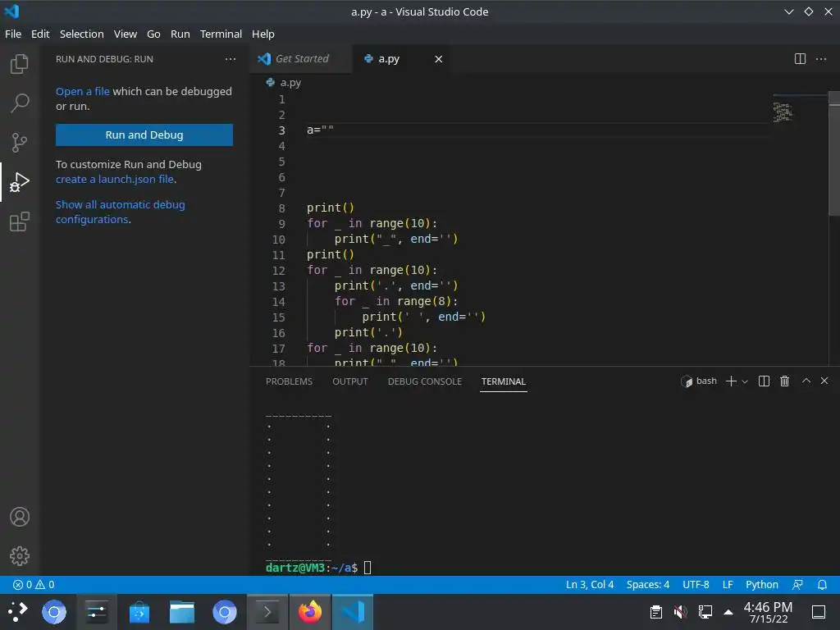This screenshot has height=630, width=840.
Task: Open the file manager from taskbar
Action: 181,612
